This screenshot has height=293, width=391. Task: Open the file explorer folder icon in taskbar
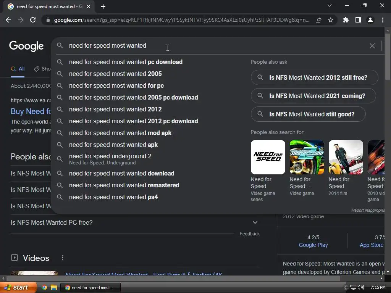tap(54, 288)
